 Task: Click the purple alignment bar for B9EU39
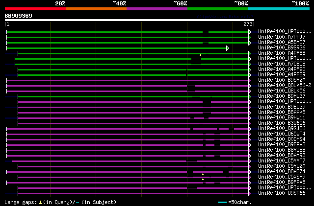[x=133, y=108]
